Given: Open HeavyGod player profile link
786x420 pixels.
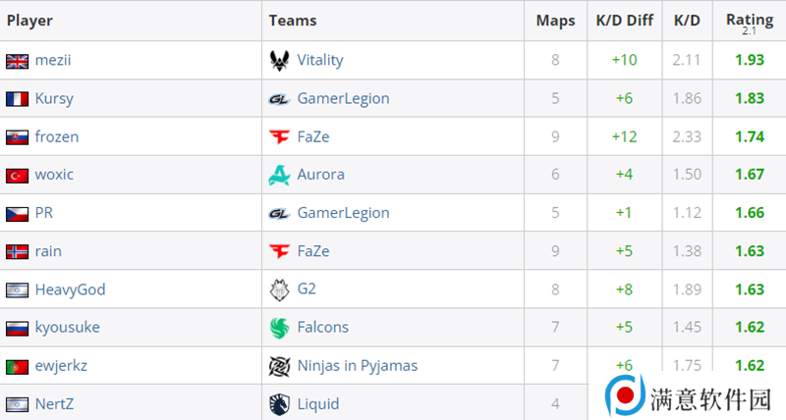Looking at the screenshot, I should point(70,289).
